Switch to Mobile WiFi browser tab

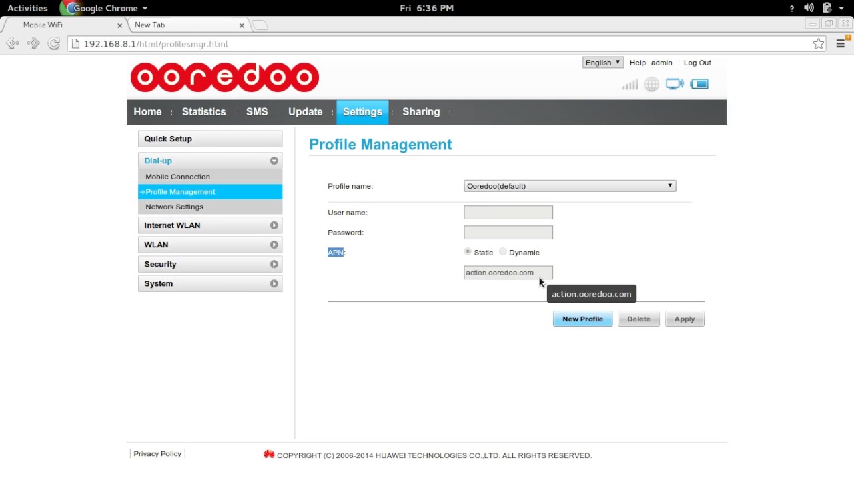[64, 25]
